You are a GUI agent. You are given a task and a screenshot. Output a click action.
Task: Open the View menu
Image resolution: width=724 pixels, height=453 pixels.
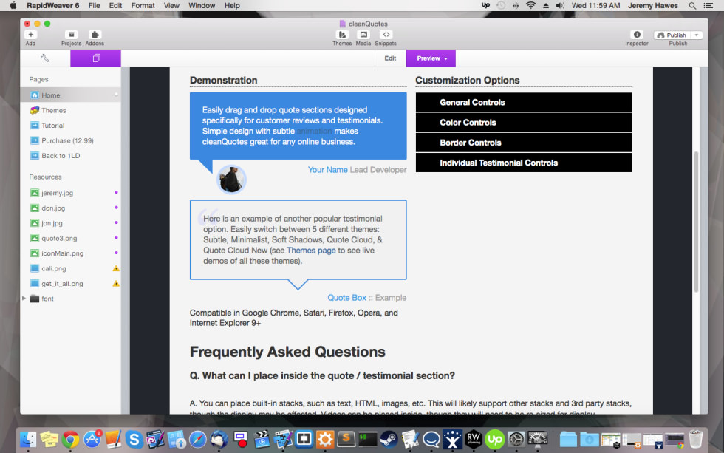tap(171, 5)
